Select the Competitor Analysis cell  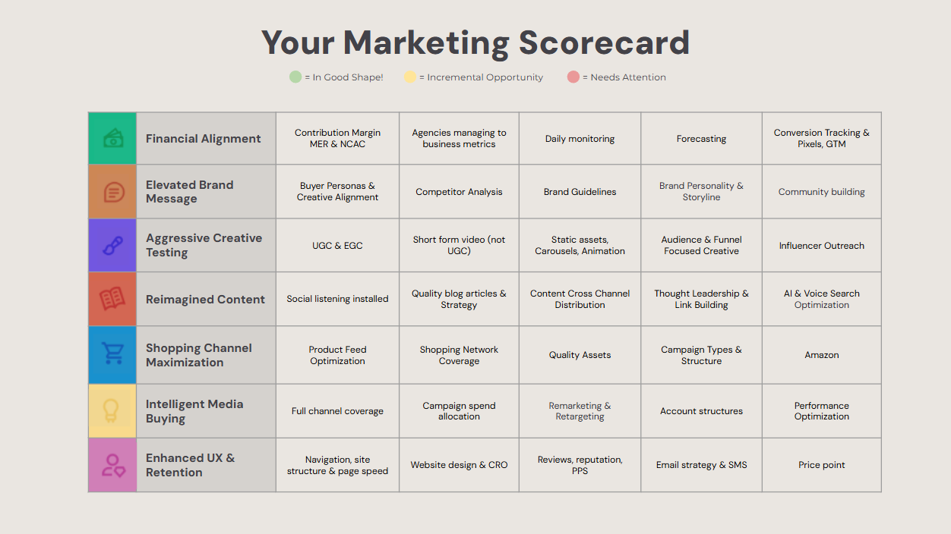click(459, 192)
